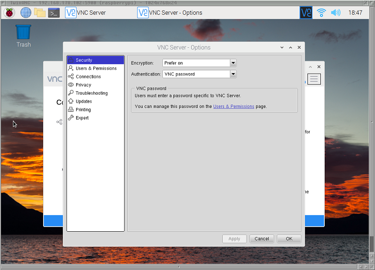Switch to VNC Server - Options taskbar entry
Image resolution: width=375 pixels, height=270 pixels.
(170, 12)
